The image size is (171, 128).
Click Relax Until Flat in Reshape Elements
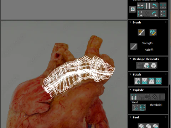147,65
